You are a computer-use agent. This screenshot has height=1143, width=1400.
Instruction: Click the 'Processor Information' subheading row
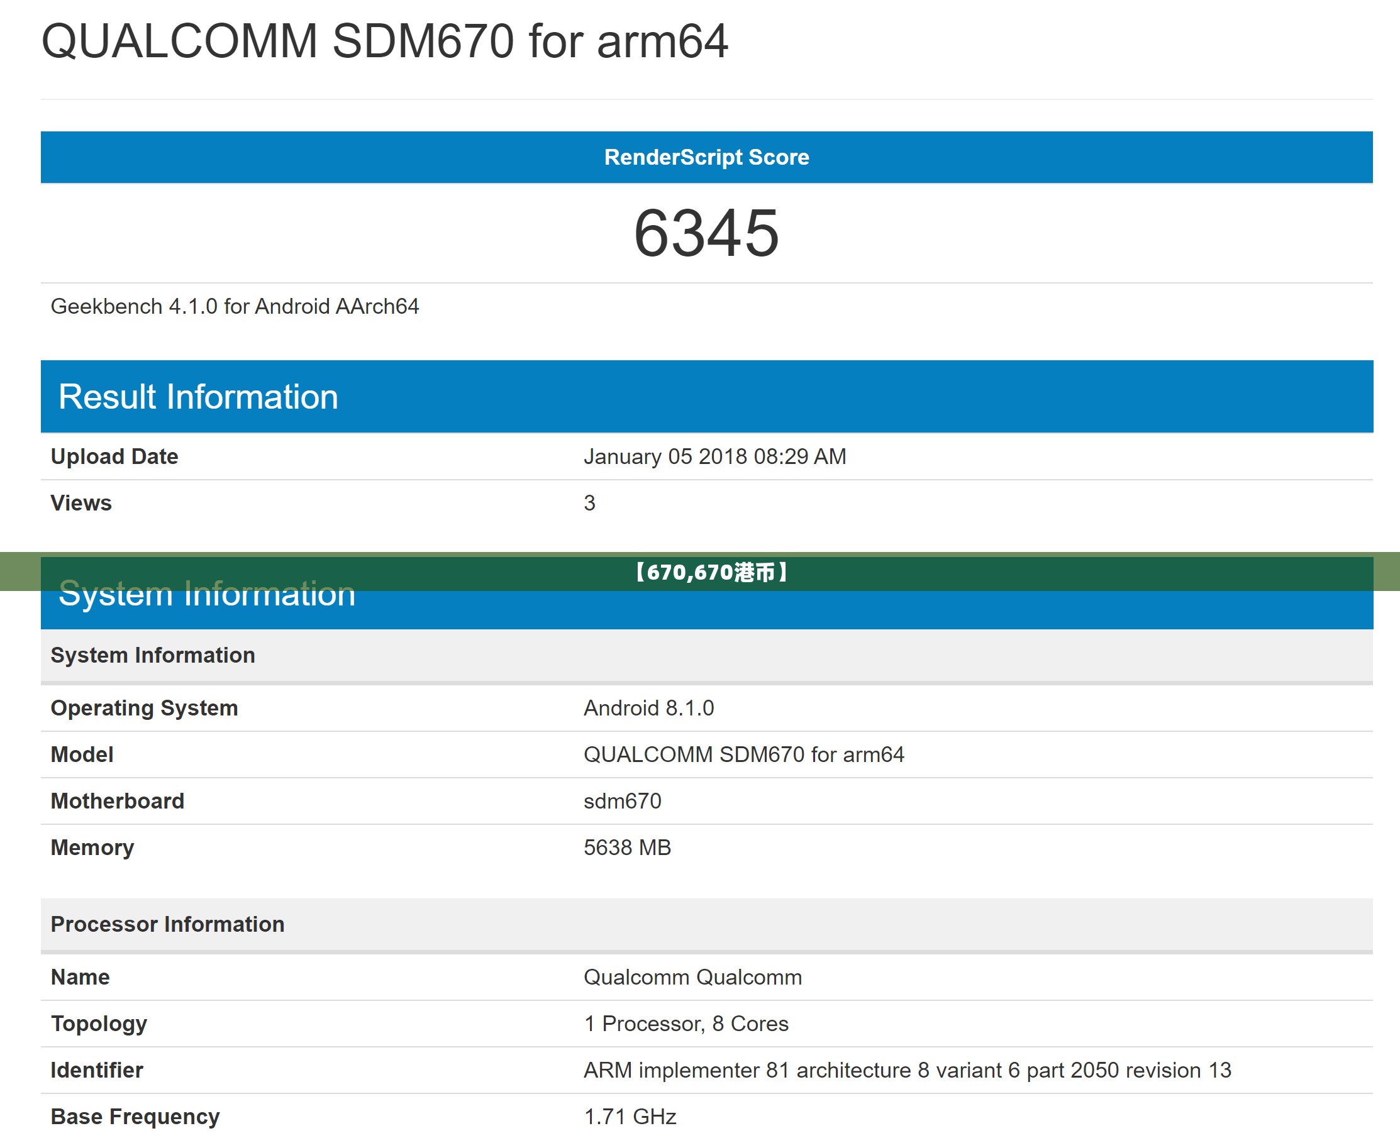(706, 925)
